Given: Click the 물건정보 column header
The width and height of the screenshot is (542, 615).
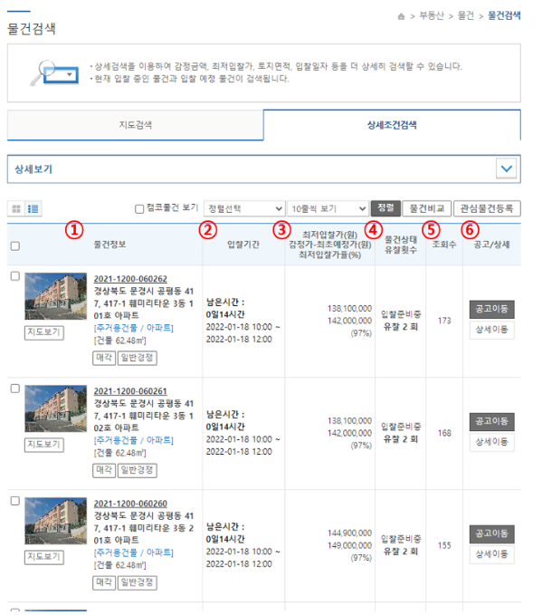Looking at the screenshot, I should pyautogui.click(x=109, y=245).
